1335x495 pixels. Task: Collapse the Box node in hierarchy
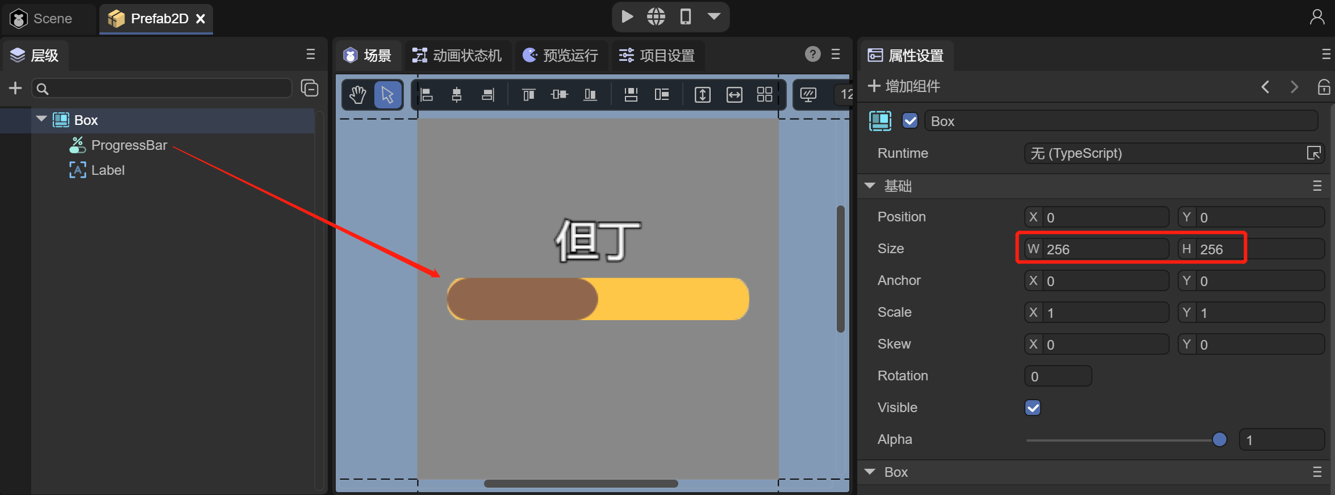(41, 119)
